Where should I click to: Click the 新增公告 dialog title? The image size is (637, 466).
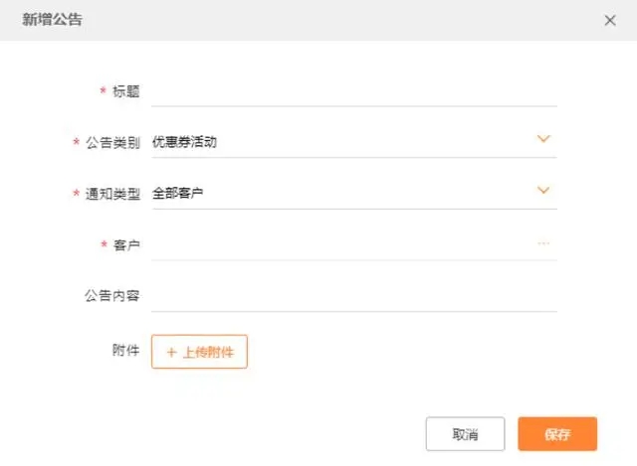pyautogui.click(x=53, y=20)
